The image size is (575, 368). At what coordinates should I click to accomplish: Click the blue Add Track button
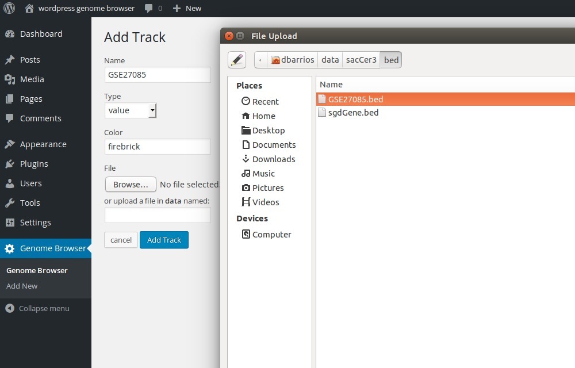click(x=164, y=240)
